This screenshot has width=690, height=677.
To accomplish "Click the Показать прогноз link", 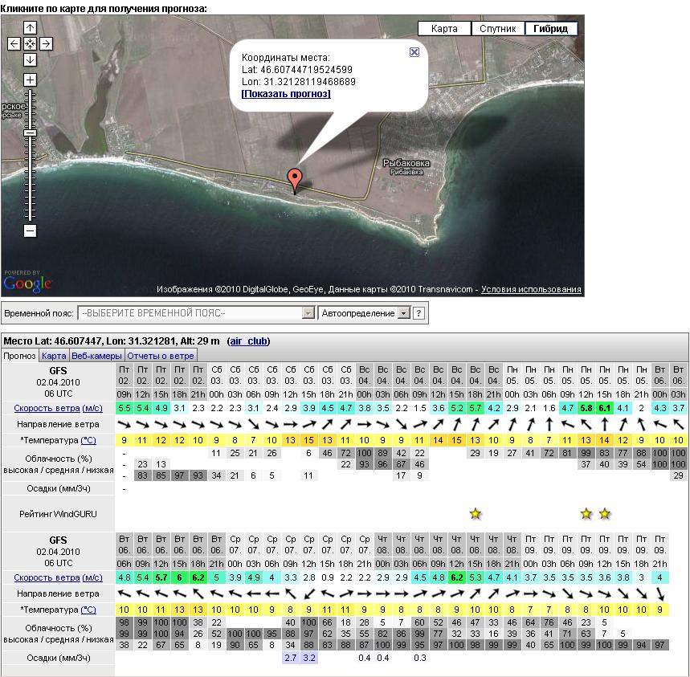I will (286, 94).
